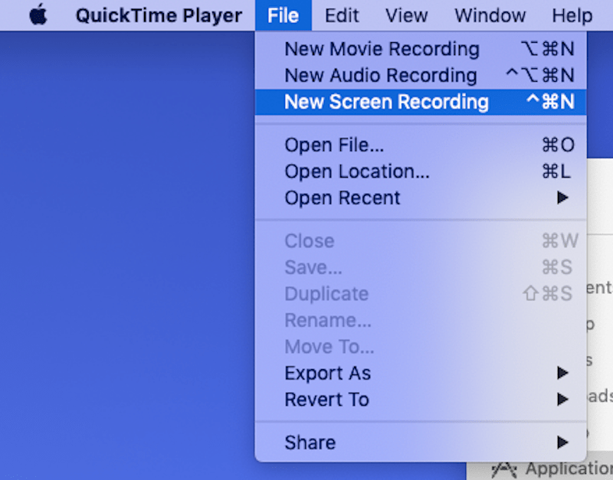Open the Apple menu
The image size is (613, 480).
(38, 15)
